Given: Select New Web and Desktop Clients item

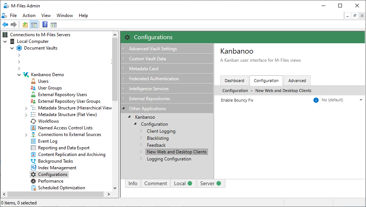Looking at the screenshot, I should click(177, 152).
